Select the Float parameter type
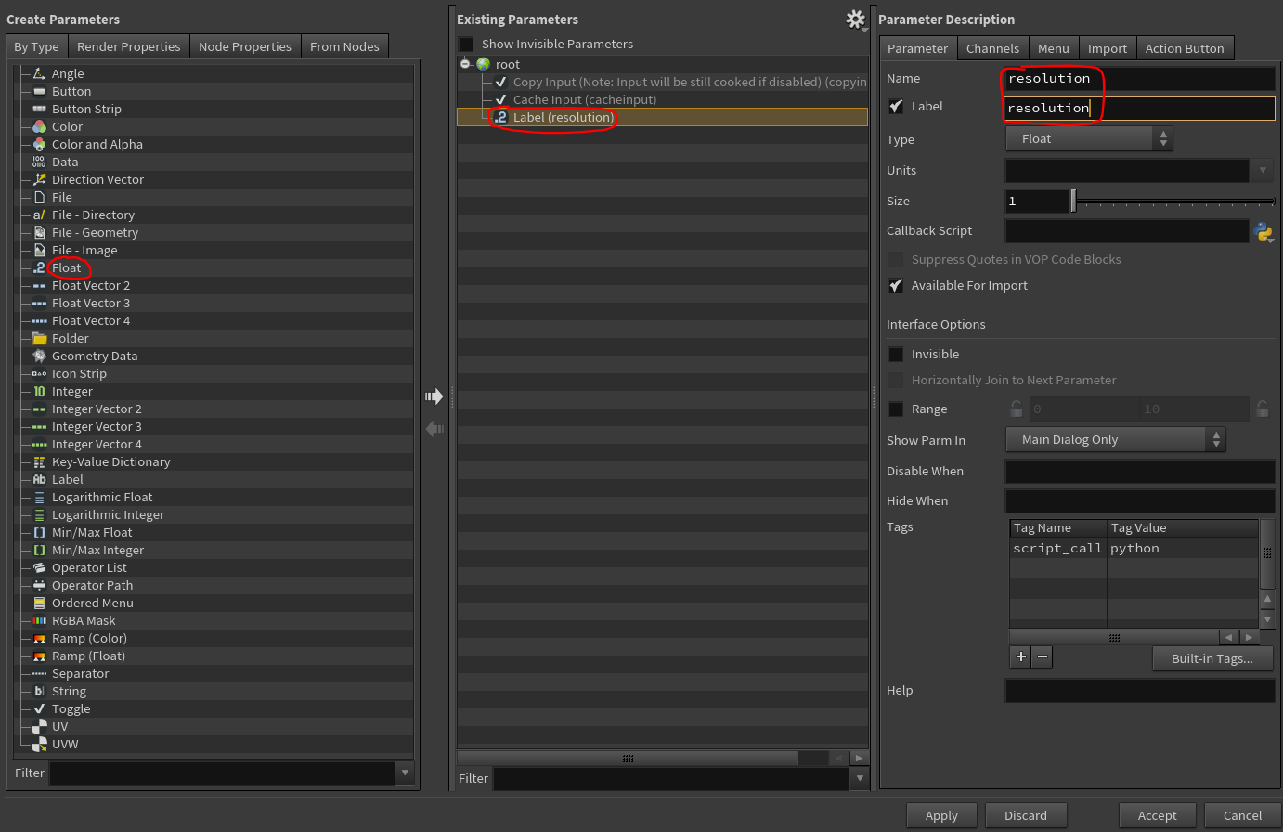1283x832 pixels. coord(68,267)
